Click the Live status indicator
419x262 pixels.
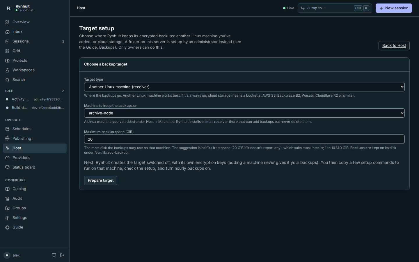click(x=289, y=8)
